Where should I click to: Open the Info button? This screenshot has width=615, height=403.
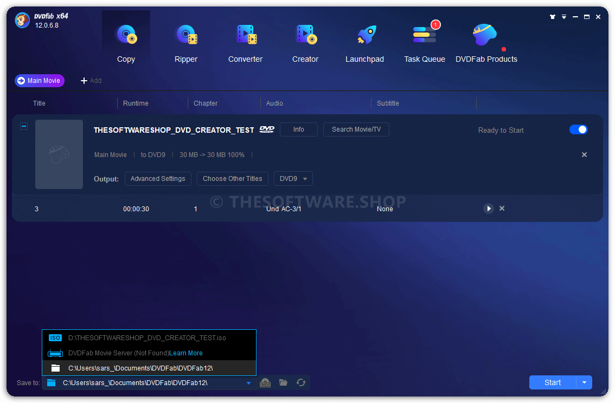[x=298, y=129]
